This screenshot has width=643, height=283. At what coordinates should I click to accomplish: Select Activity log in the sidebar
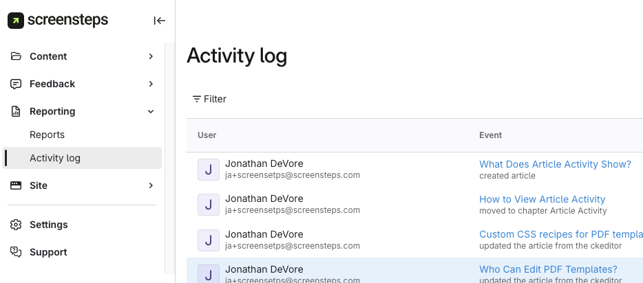55,158
